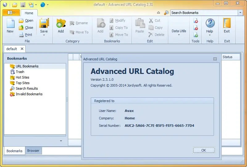Click into Search Bookmarks field
This screenshot has height=167, width=247.
tap(204, 13)
